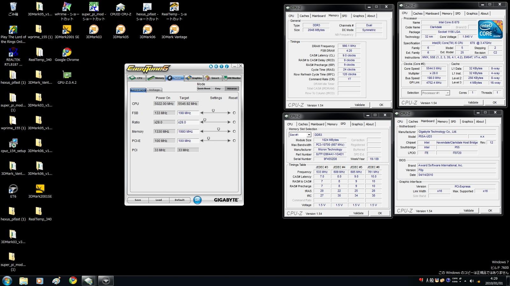Select the Google Chrome desktop icon
The width and height of the screenshot is (510, 286).
pyautogui.click(x=67, y=54)
